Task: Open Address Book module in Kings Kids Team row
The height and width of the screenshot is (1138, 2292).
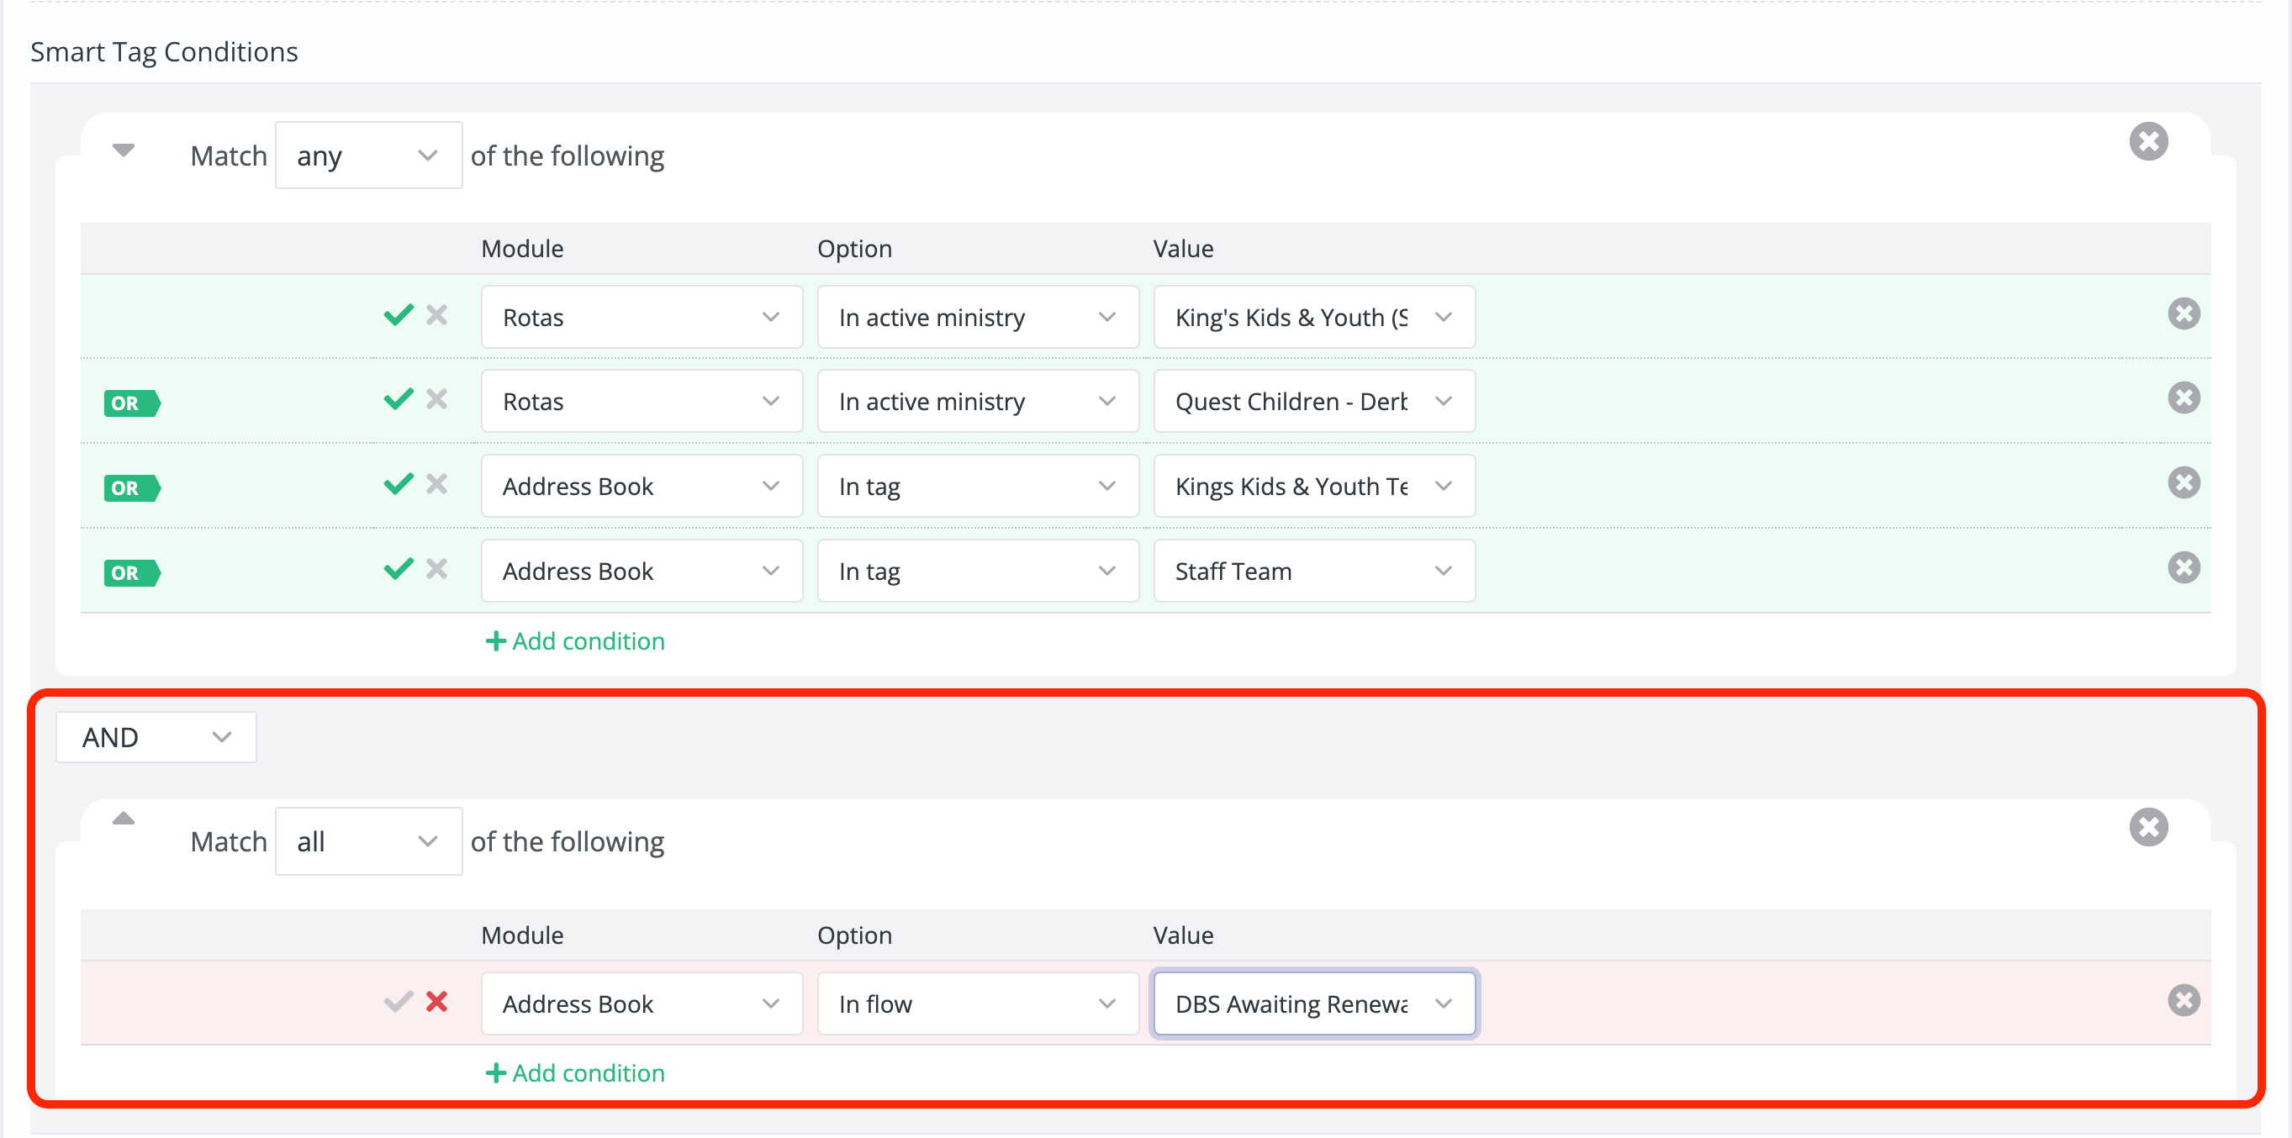Action: 642,487
